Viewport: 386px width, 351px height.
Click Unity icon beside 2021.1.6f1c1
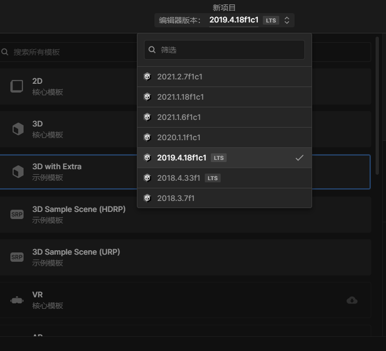147,117
